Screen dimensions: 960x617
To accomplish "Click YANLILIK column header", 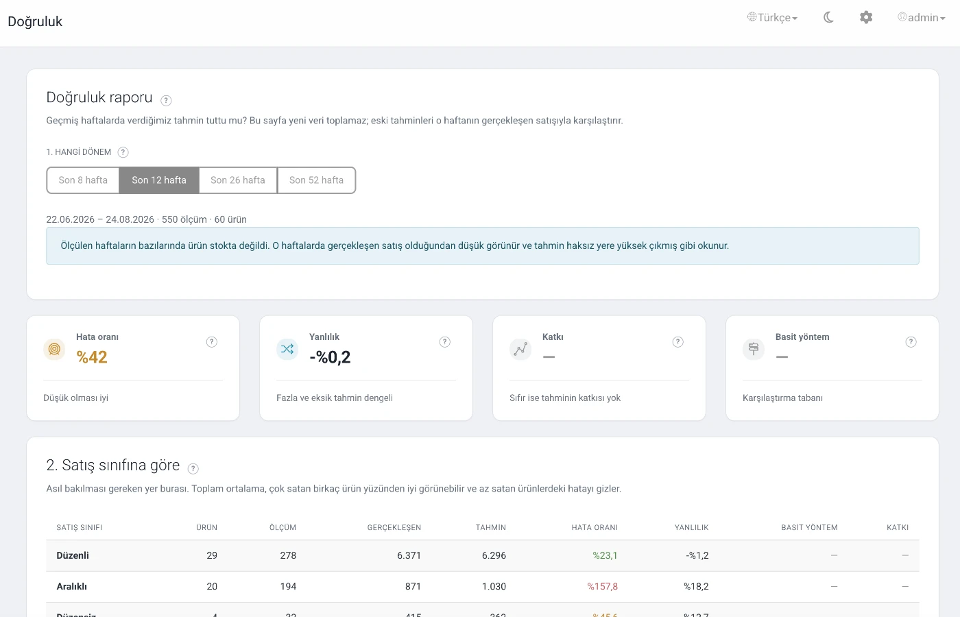I will pos(691,528).
